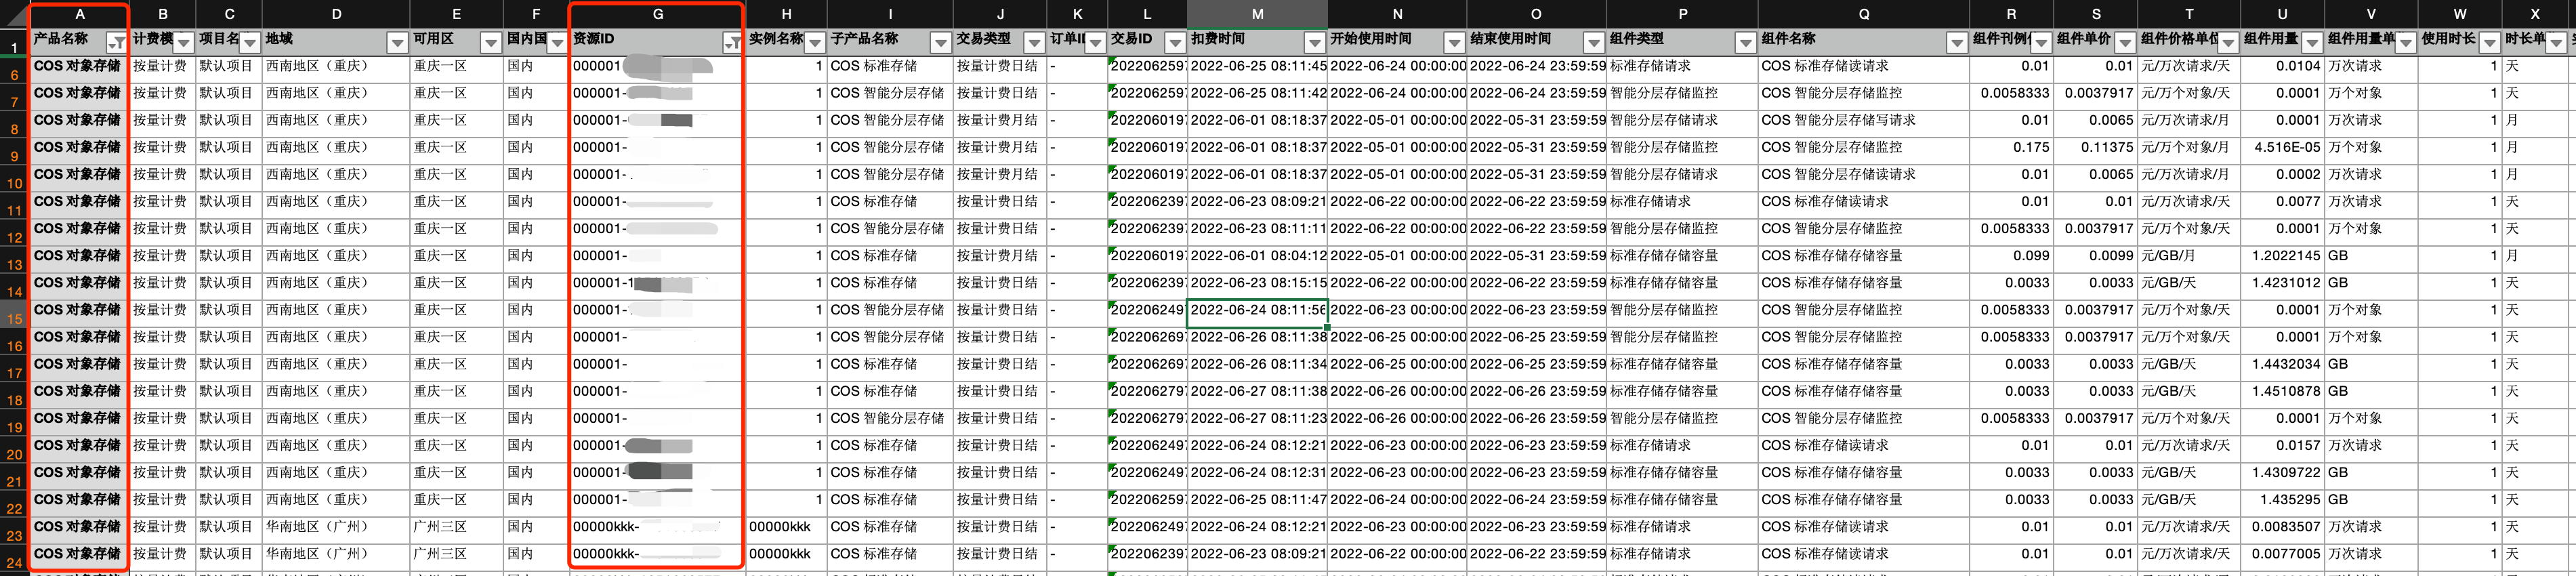Click the 00000kkk instance name in row 23

pyautogui.click(x=780, y=527)
